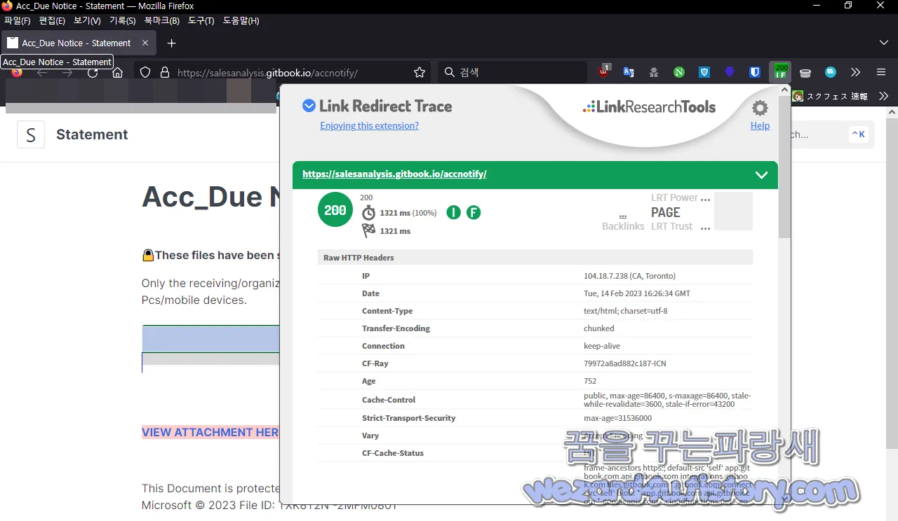This screenshot has height=521, width=898.
Task: Click the tracking protection shield in address bar
Action: 145,72
